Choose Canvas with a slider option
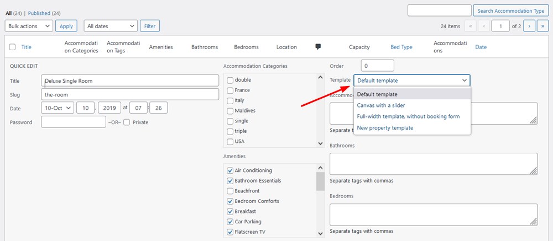 click(413, 105)
